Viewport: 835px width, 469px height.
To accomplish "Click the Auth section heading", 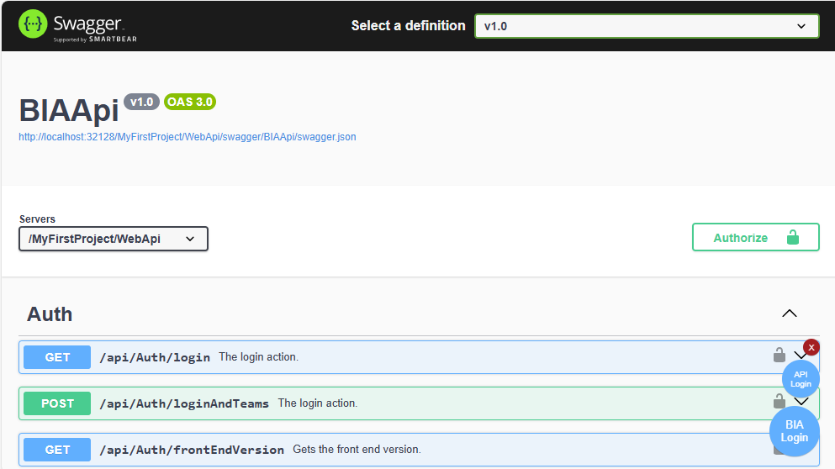I will (50, 314).
